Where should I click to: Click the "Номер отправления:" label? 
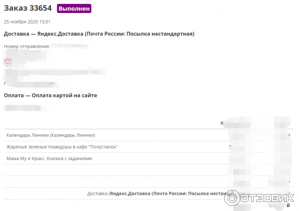[27, 46]
